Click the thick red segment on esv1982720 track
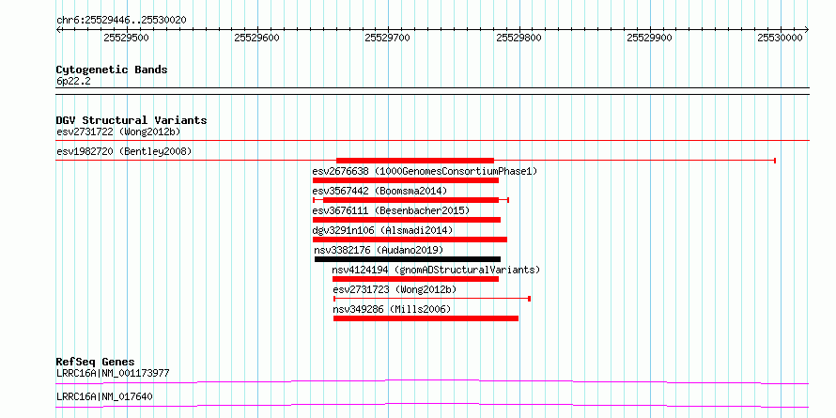Screen dimensions: 836x418 click(415, 161)
